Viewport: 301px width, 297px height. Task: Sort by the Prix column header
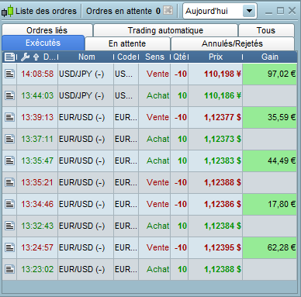click(216, 57)
